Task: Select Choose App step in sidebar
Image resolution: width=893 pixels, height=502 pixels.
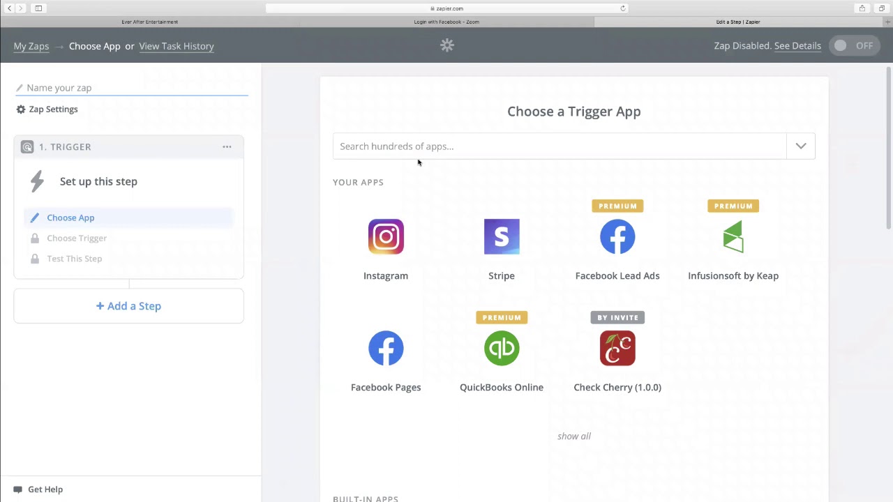Action: (128, 218)
